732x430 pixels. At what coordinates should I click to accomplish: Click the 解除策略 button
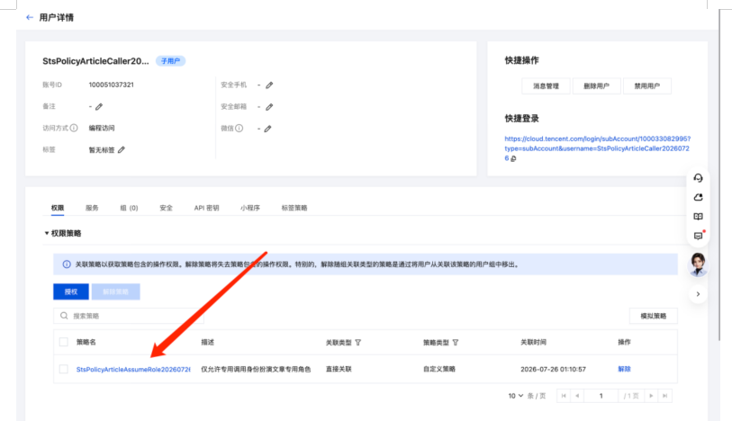pos(115,292)
